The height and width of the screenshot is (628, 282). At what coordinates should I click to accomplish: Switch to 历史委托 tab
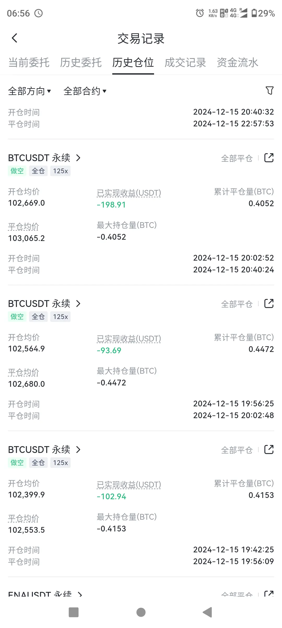coord(81,63)
